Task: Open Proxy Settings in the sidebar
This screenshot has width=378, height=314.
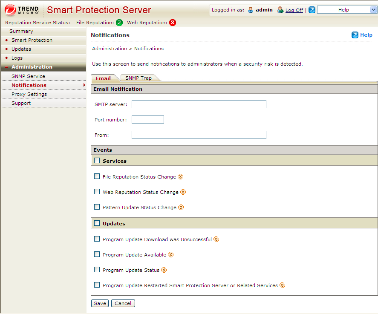Action: coord(29,94)
